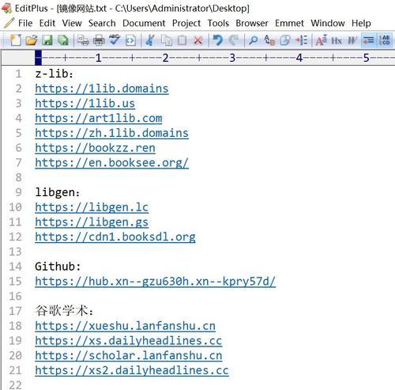
Task: Click the Paste clipboard icon
Action: point(182,40)
